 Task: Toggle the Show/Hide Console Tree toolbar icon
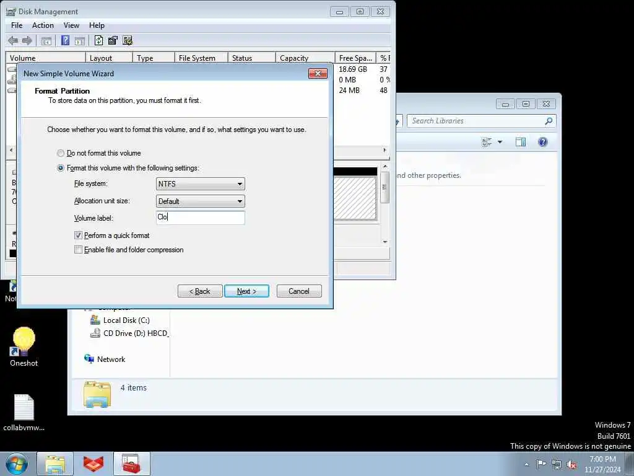[46, 40]
